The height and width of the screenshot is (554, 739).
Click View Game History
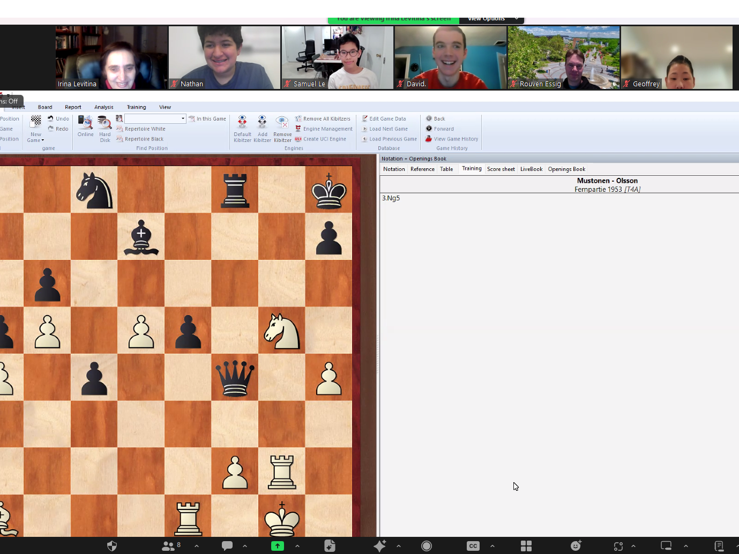coord(456,139)
